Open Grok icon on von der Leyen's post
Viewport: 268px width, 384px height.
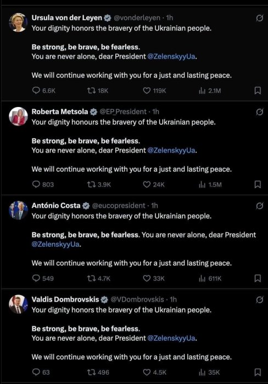259,18
